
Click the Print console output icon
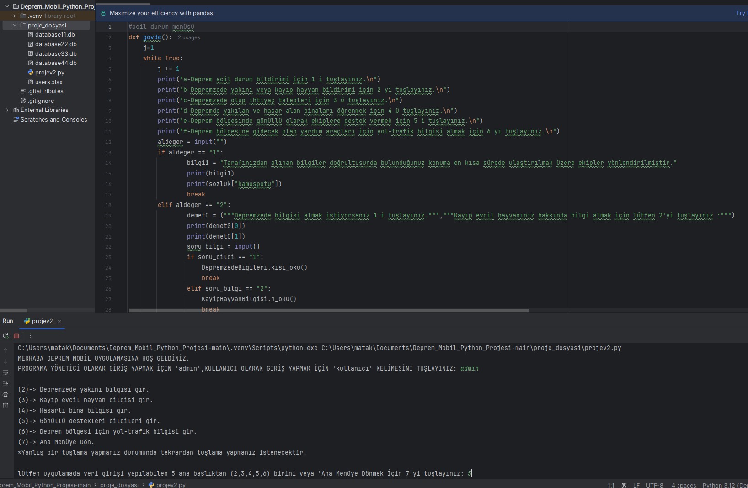[5, 394]
